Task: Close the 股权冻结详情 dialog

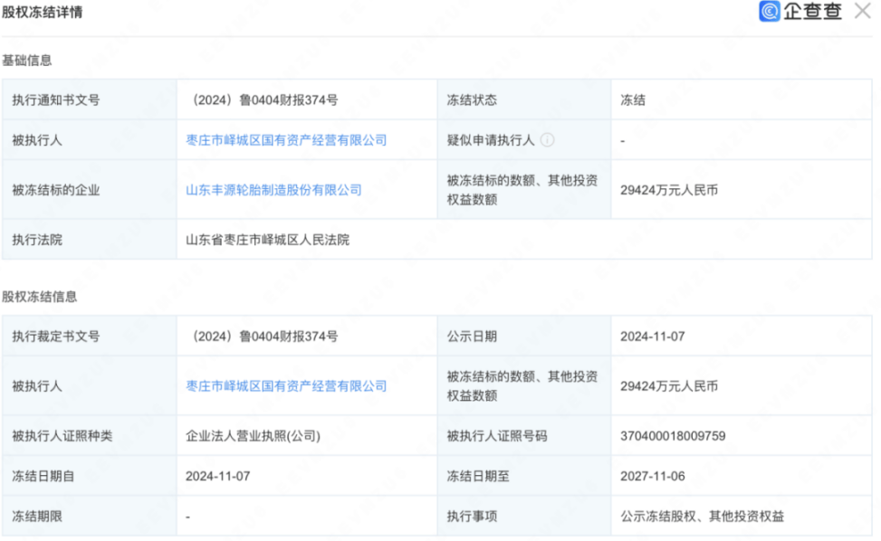Action: click(x=863, y=11)
